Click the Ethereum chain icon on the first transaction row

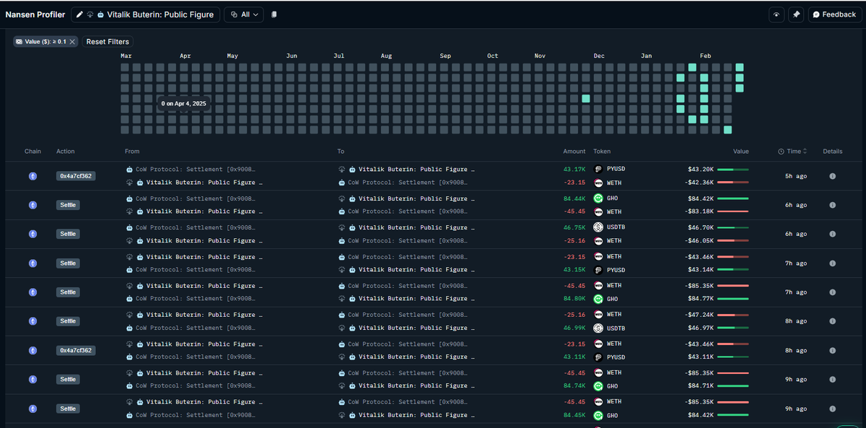point(32,175)
